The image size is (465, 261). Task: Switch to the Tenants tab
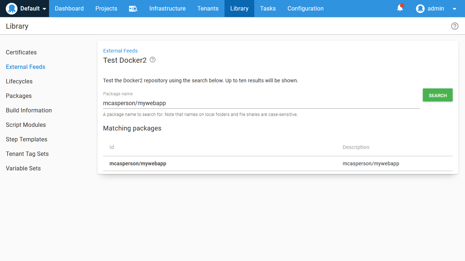[208, 9]
